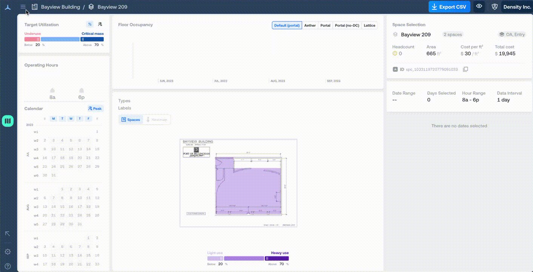Click the 8a operating hours start handle
This screenshot has height=272, width=533.
pos(52,91)
